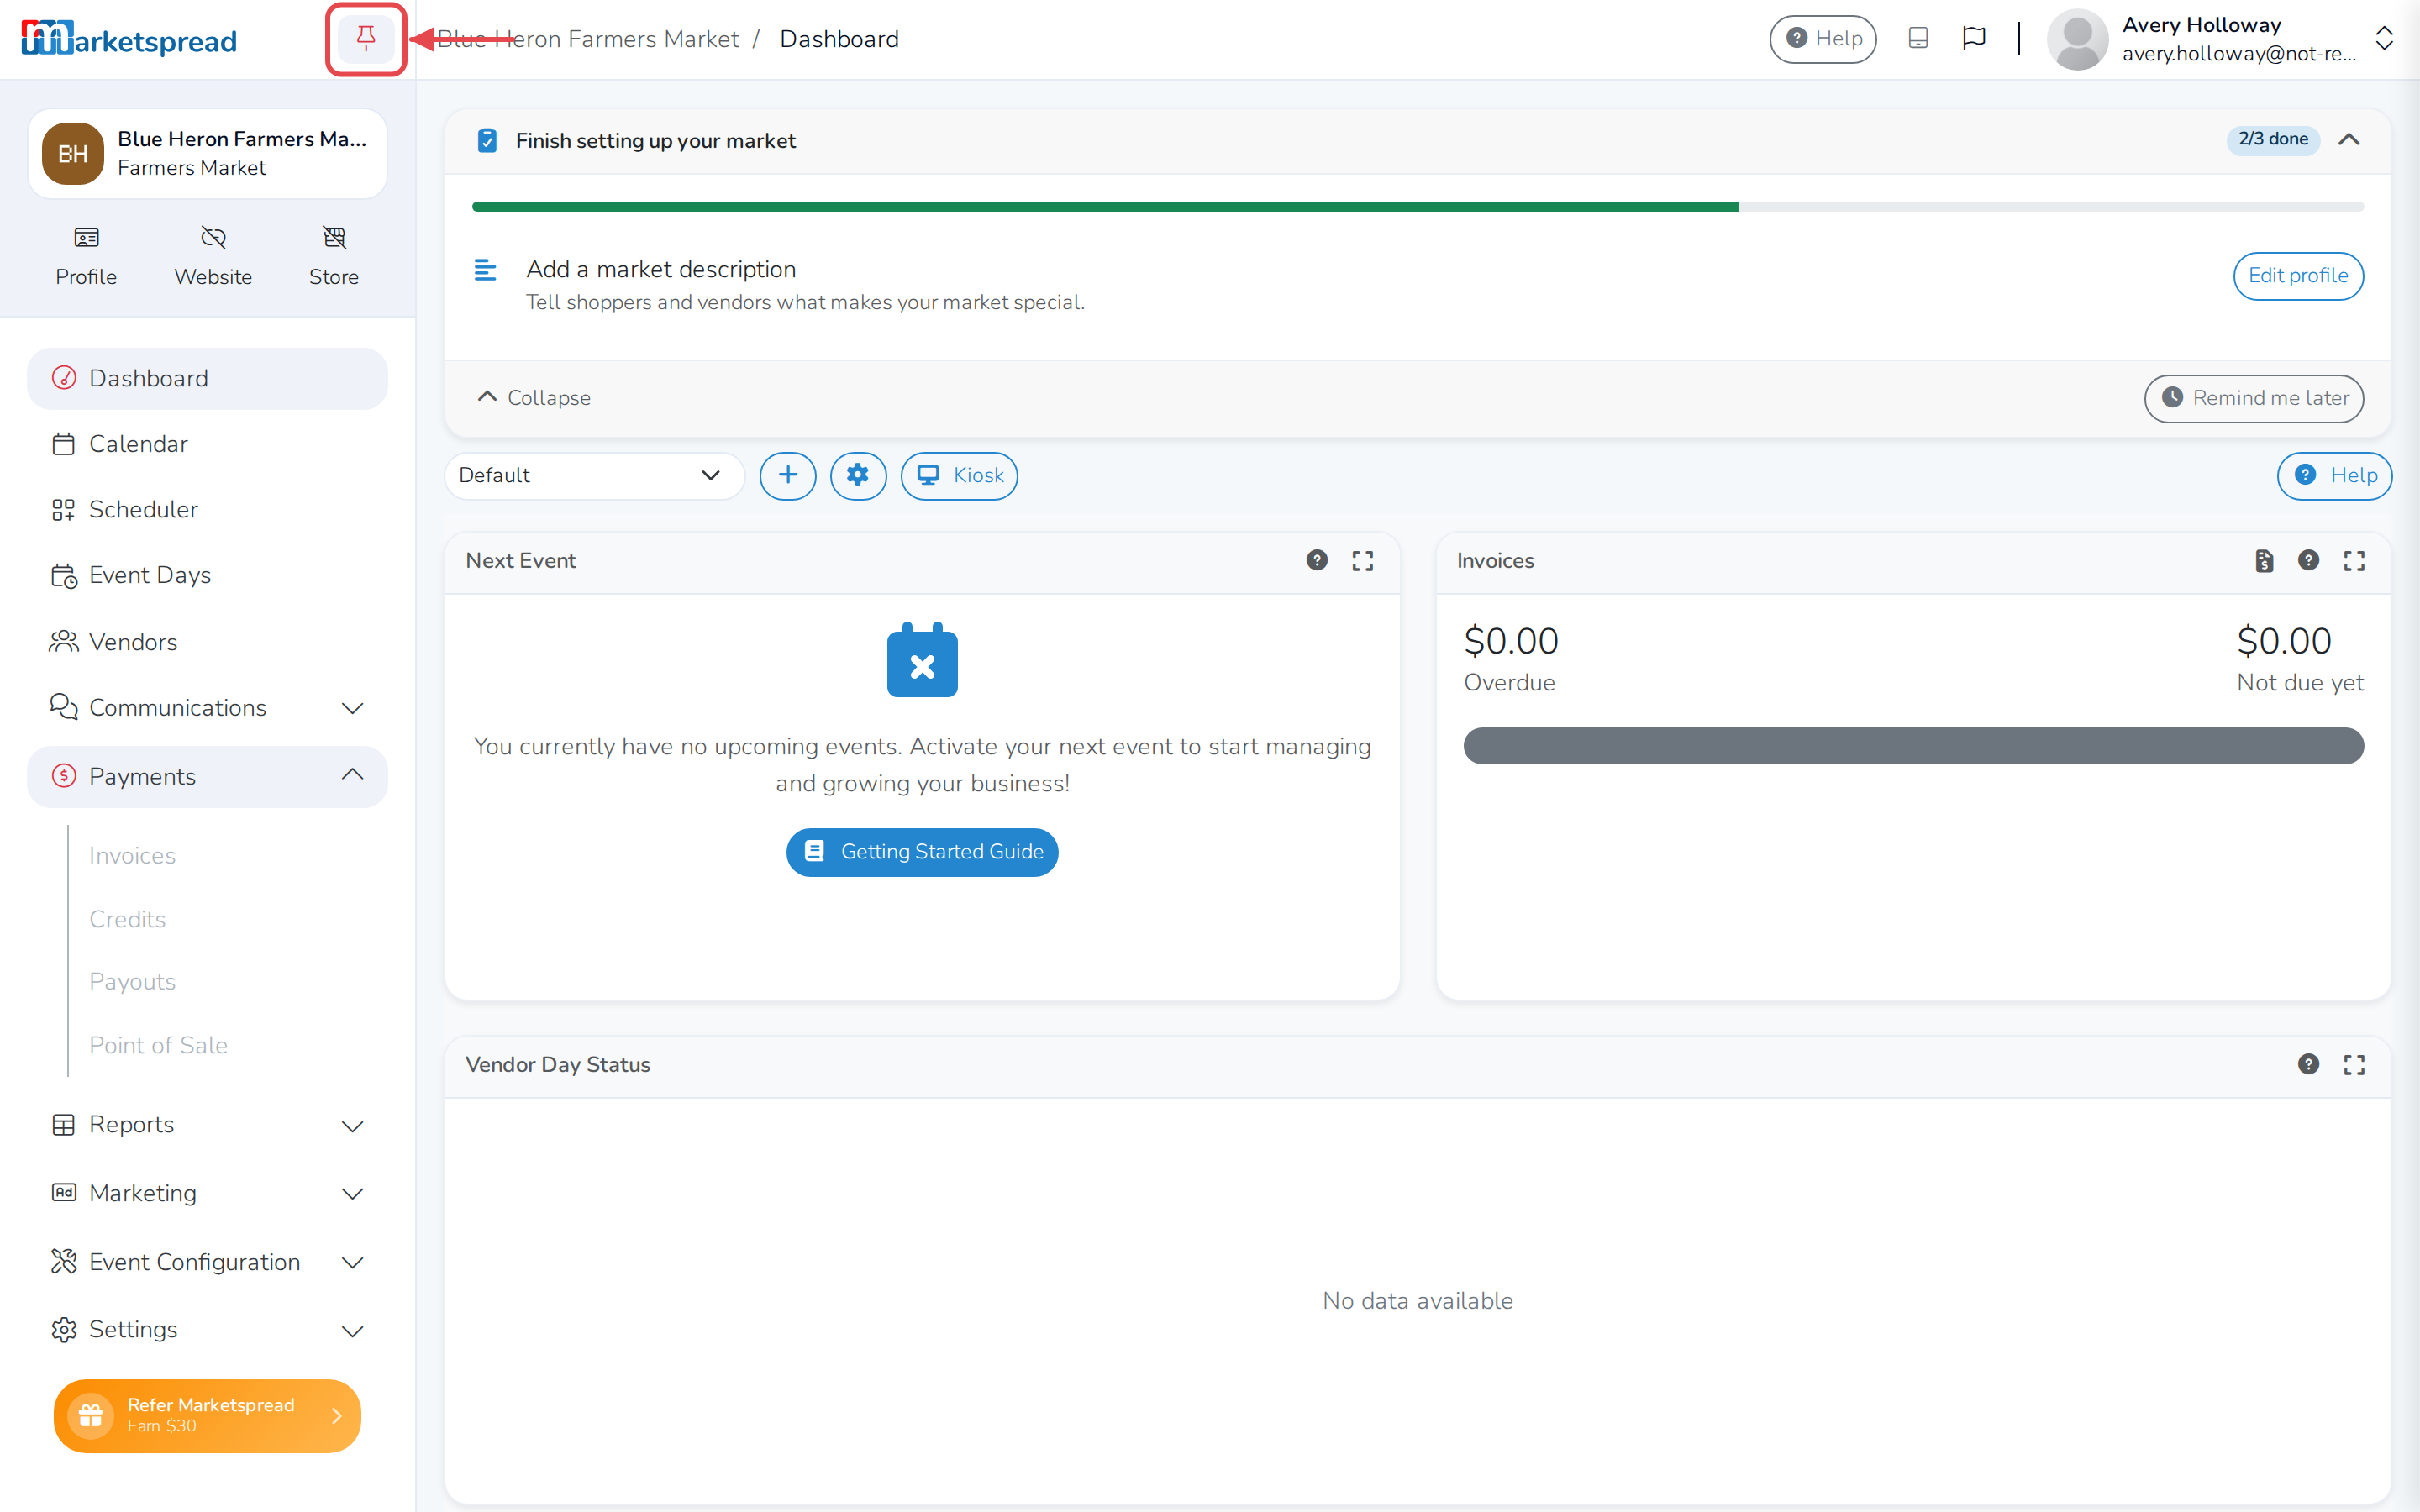Open the Default dashboard dropdown
2420x1512 pixels.
(x=594, y=476)
